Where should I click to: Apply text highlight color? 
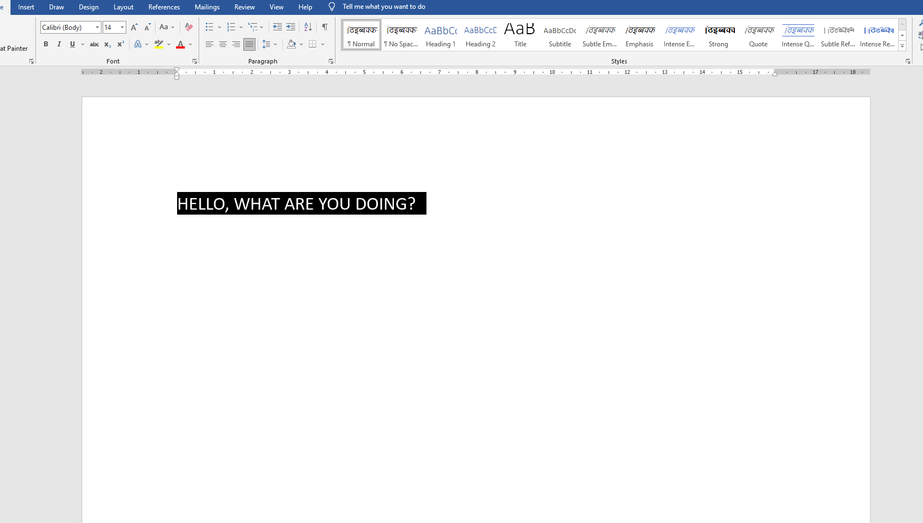159,44
